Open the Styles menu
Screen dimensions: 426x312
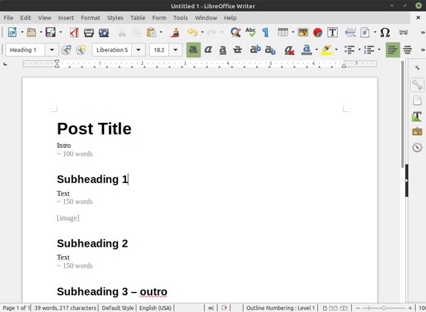[x=115, y=18]
